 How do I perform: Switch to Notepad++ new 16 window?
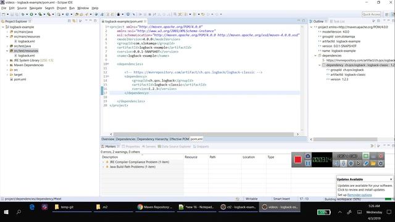point(196,207)
